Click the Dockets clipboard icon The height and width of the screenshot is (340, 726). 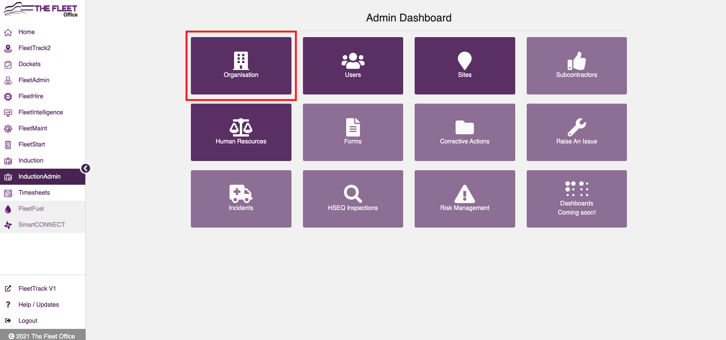pyautogui.click(x=8, y=65)
